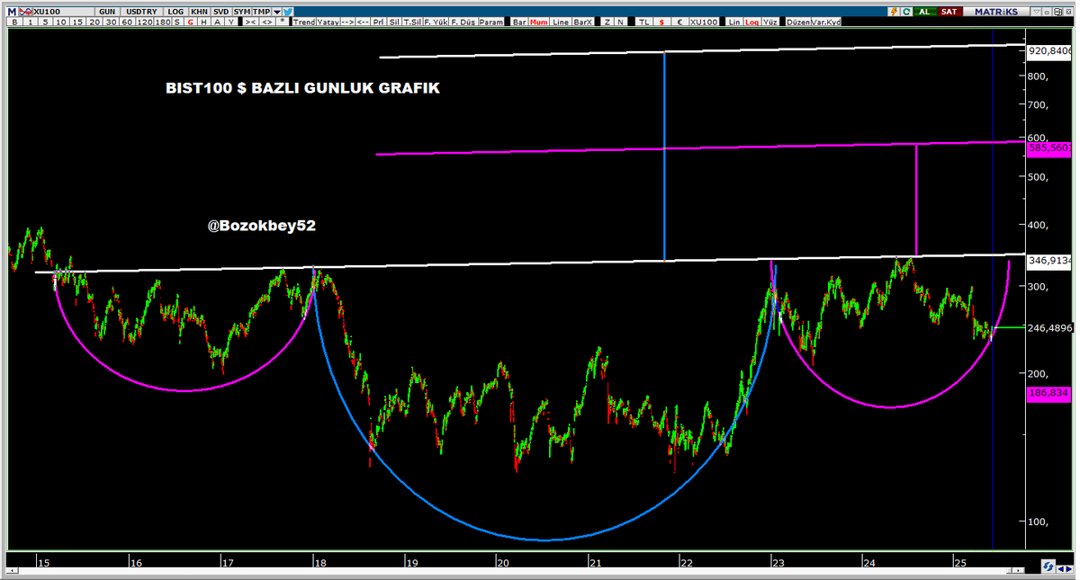Click the <> expand chart button
The height and width of the screenshot is (580, 1080).
pos(267,22)
